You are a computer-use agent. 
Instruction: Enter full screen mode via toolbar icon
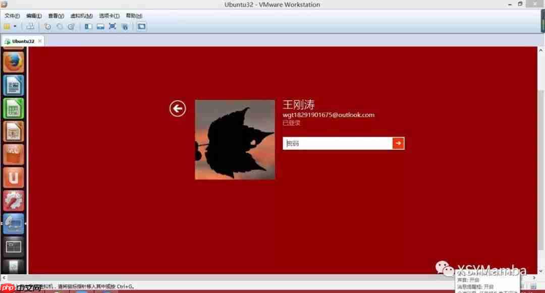coord(112,26)
